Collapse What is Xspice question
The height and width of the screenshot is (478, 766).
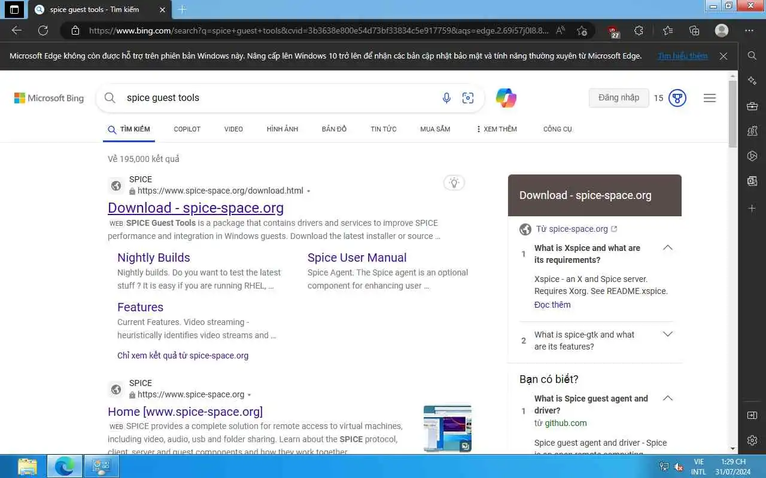pos(668,248)
